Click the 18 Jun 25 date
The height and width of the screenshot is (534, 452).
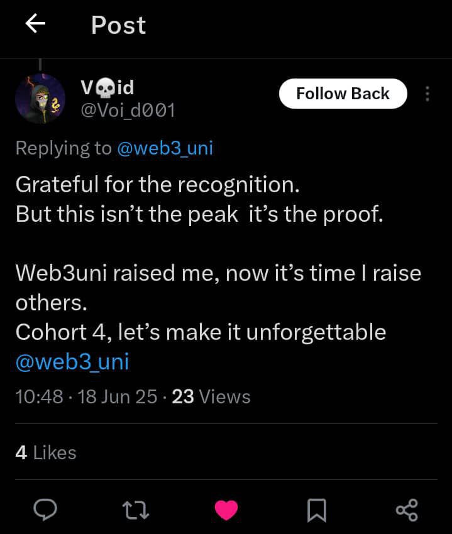[x=117, y=397]
